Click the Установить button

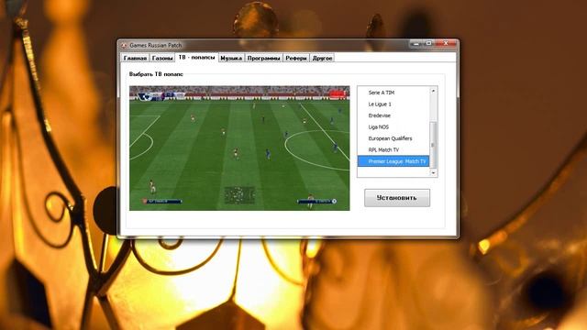pos(397,198)
